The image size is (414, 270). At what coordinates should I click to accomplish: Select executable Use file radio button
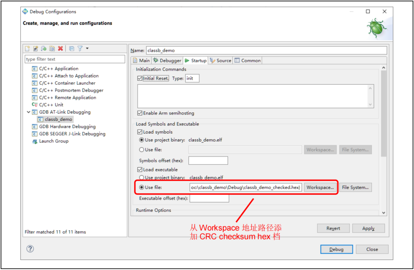[x=142, y=187]
